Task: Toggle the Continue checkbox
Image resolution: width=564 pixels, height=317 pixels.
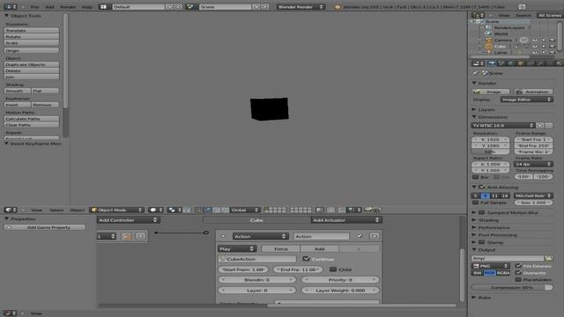Action: point(306,259)
